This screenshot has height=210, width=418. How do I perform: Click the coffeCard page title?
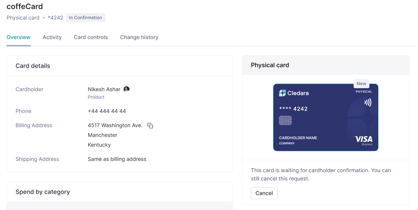[25, 6]
